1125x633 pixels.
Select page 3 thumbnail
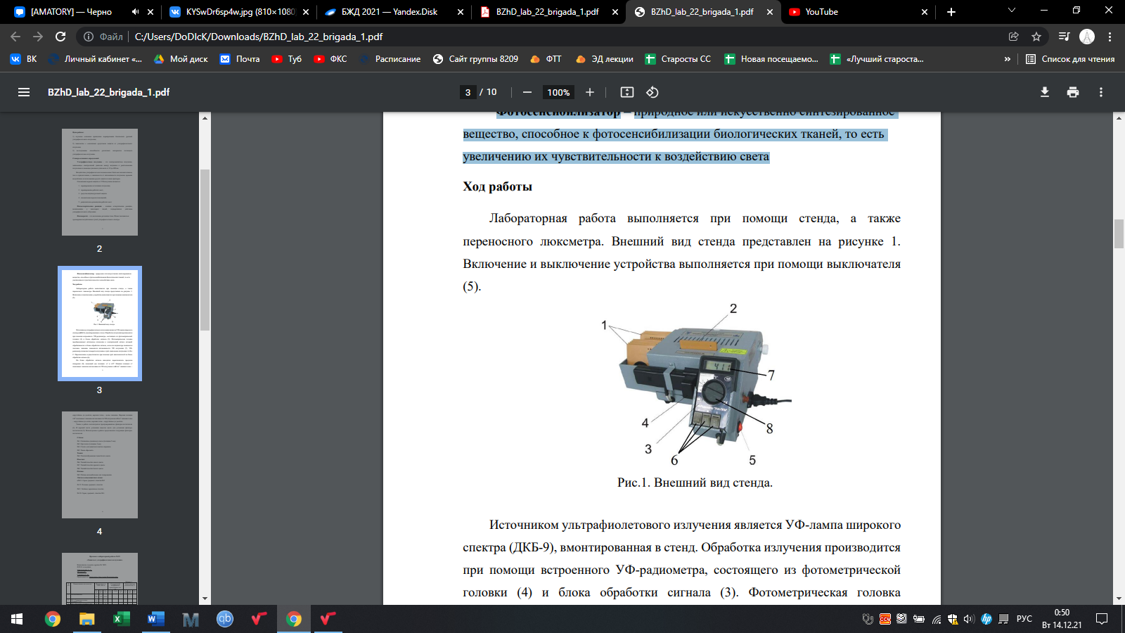click(100, 324)
